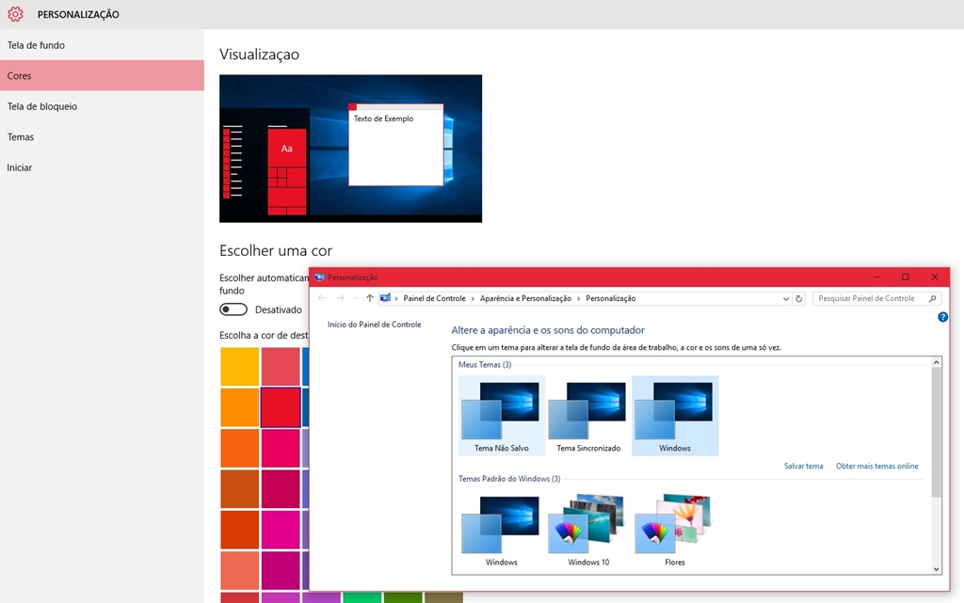Choose the hot pink swatch below red
This screenshot has width=964, height=603.
pos(281,449)
